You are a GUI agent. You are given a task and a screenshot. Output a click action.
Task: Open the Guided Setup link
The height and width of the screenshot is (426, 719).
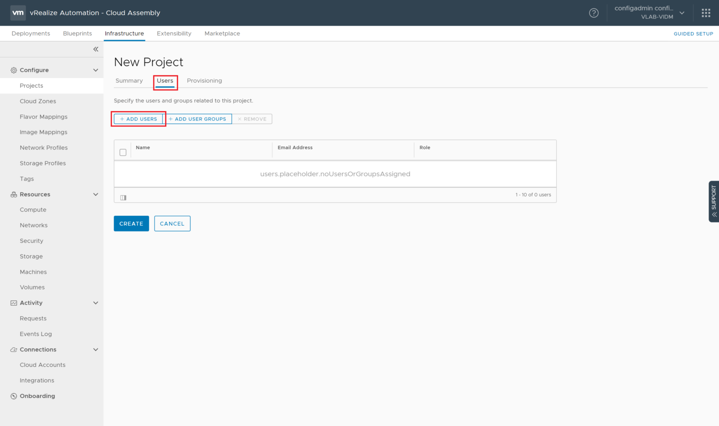pos(693,34)
